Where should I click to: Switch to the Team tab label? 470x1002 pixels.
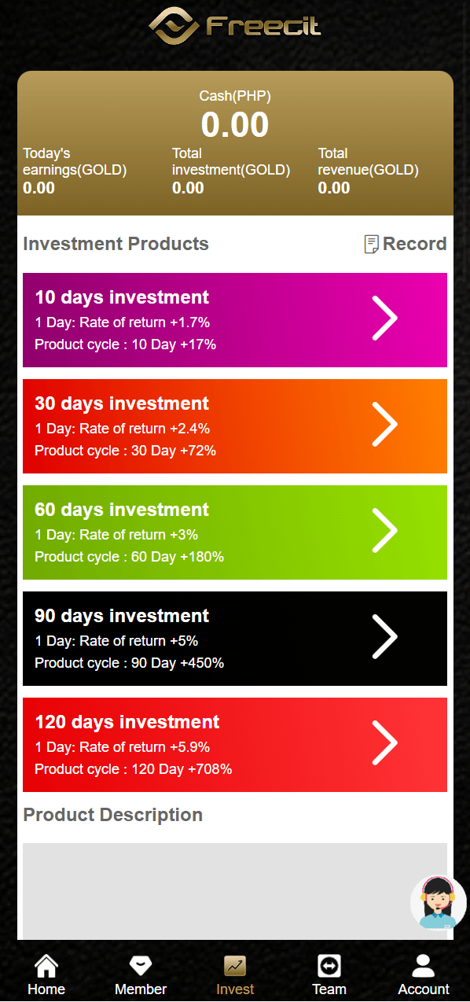(329, 989)
